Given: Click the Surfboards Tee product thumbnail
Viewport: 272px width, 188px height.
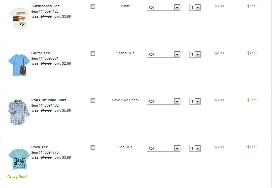Looking at the screenshot, I should pos(19,18).
